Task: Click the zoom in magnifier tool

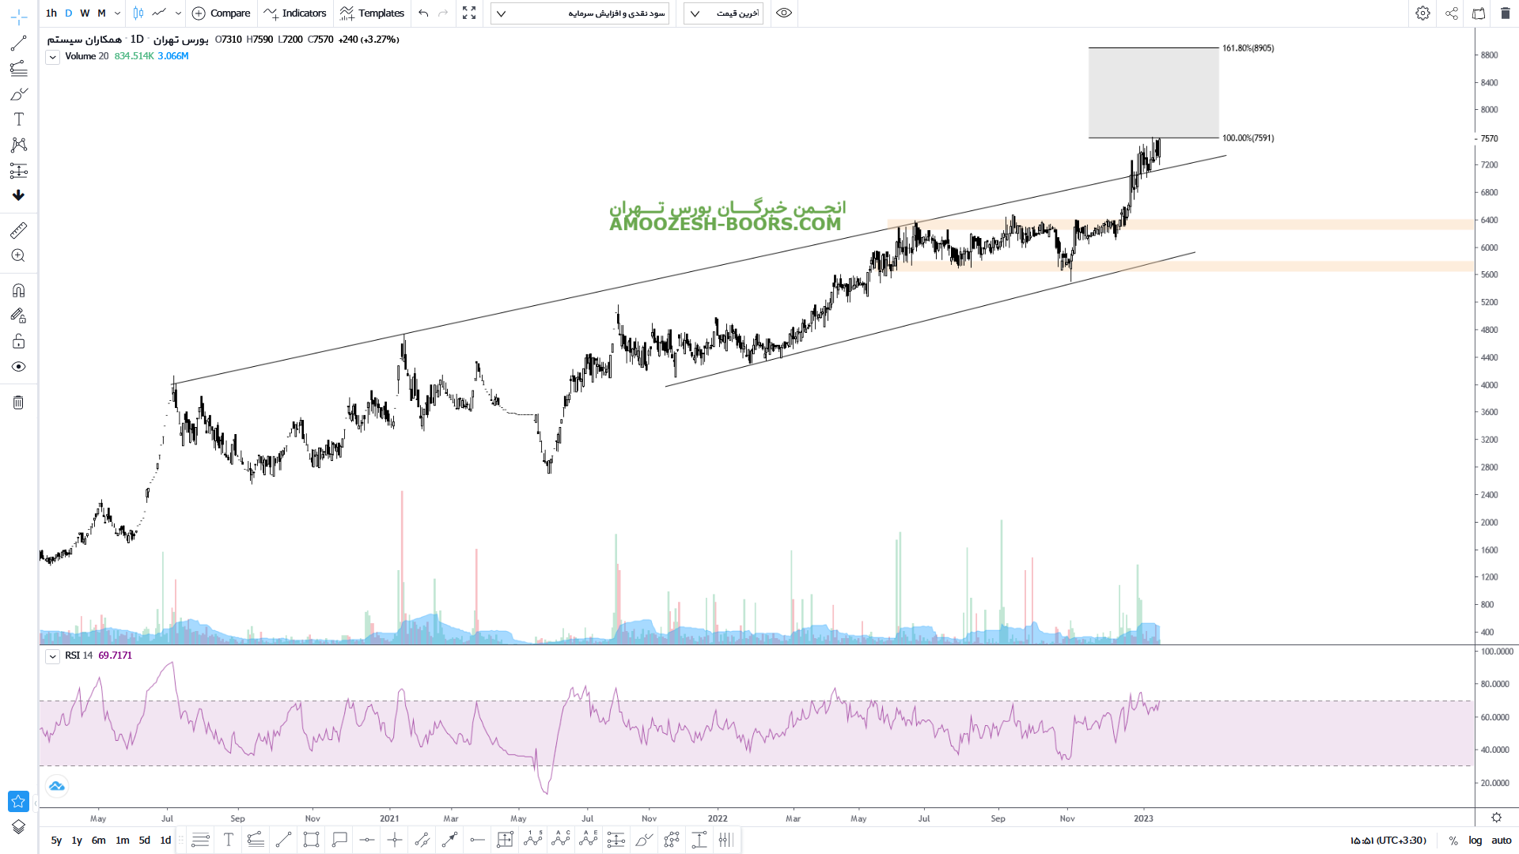Action: [19, 255]
